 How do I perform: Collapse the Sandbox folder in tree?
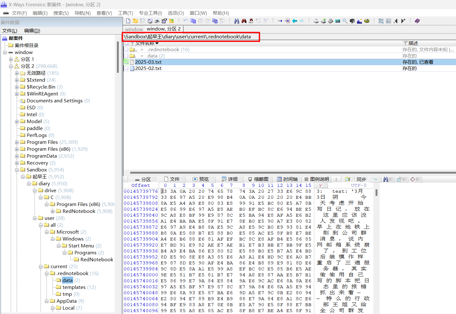17,170
